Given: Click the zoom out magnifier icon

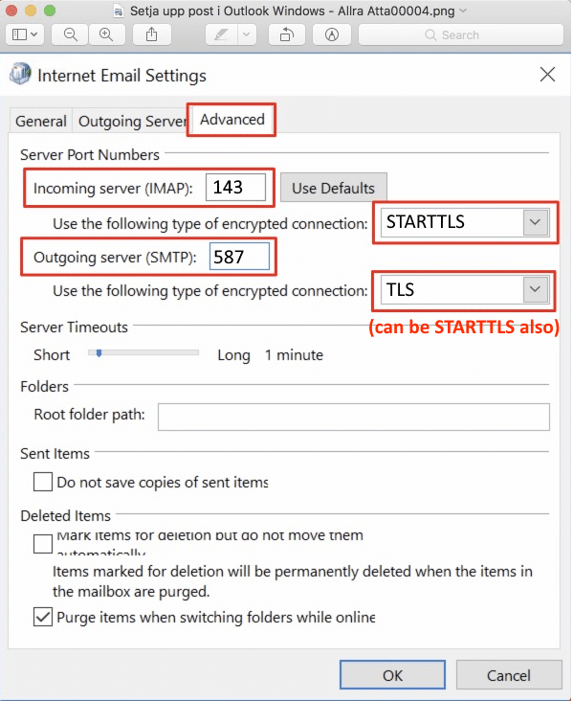Looking at the screenshot, I should 70,34.
